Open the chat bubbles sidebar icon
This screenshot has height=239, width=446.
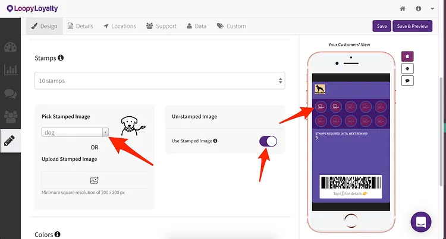[11, 94]
